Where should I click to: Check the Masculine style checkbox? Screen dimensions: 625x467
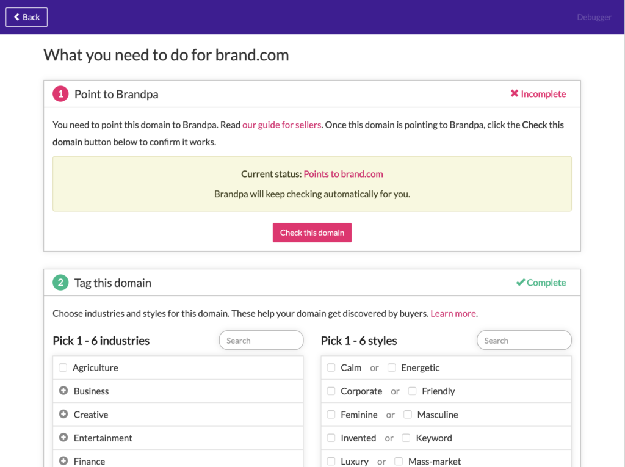pyautogui.click(x=408, y=415)
